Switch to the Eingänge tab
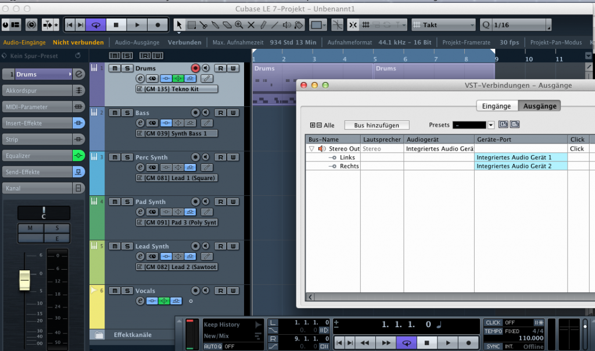 496,106
